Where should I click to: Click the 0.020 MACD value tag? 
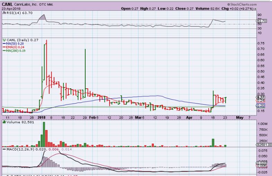(x=261, y=163)
